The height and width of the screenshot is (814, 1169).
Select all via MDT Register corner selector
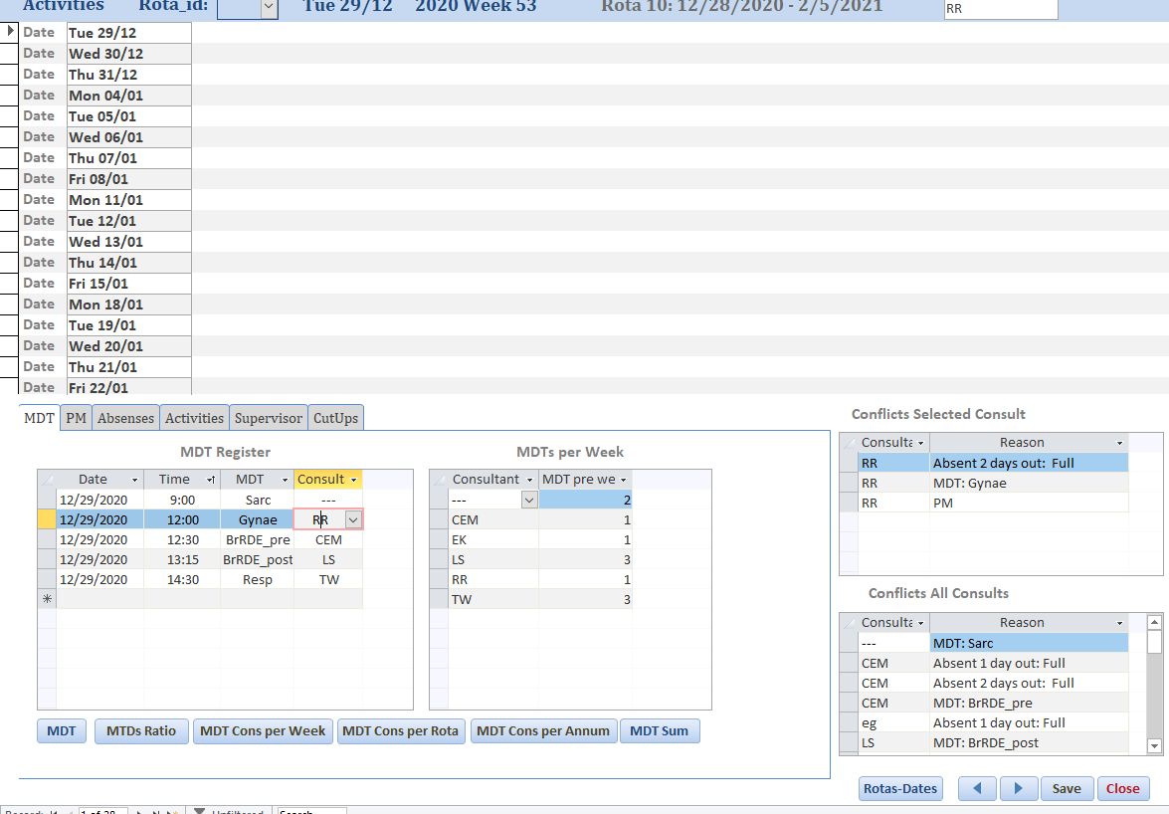[47, 480]
